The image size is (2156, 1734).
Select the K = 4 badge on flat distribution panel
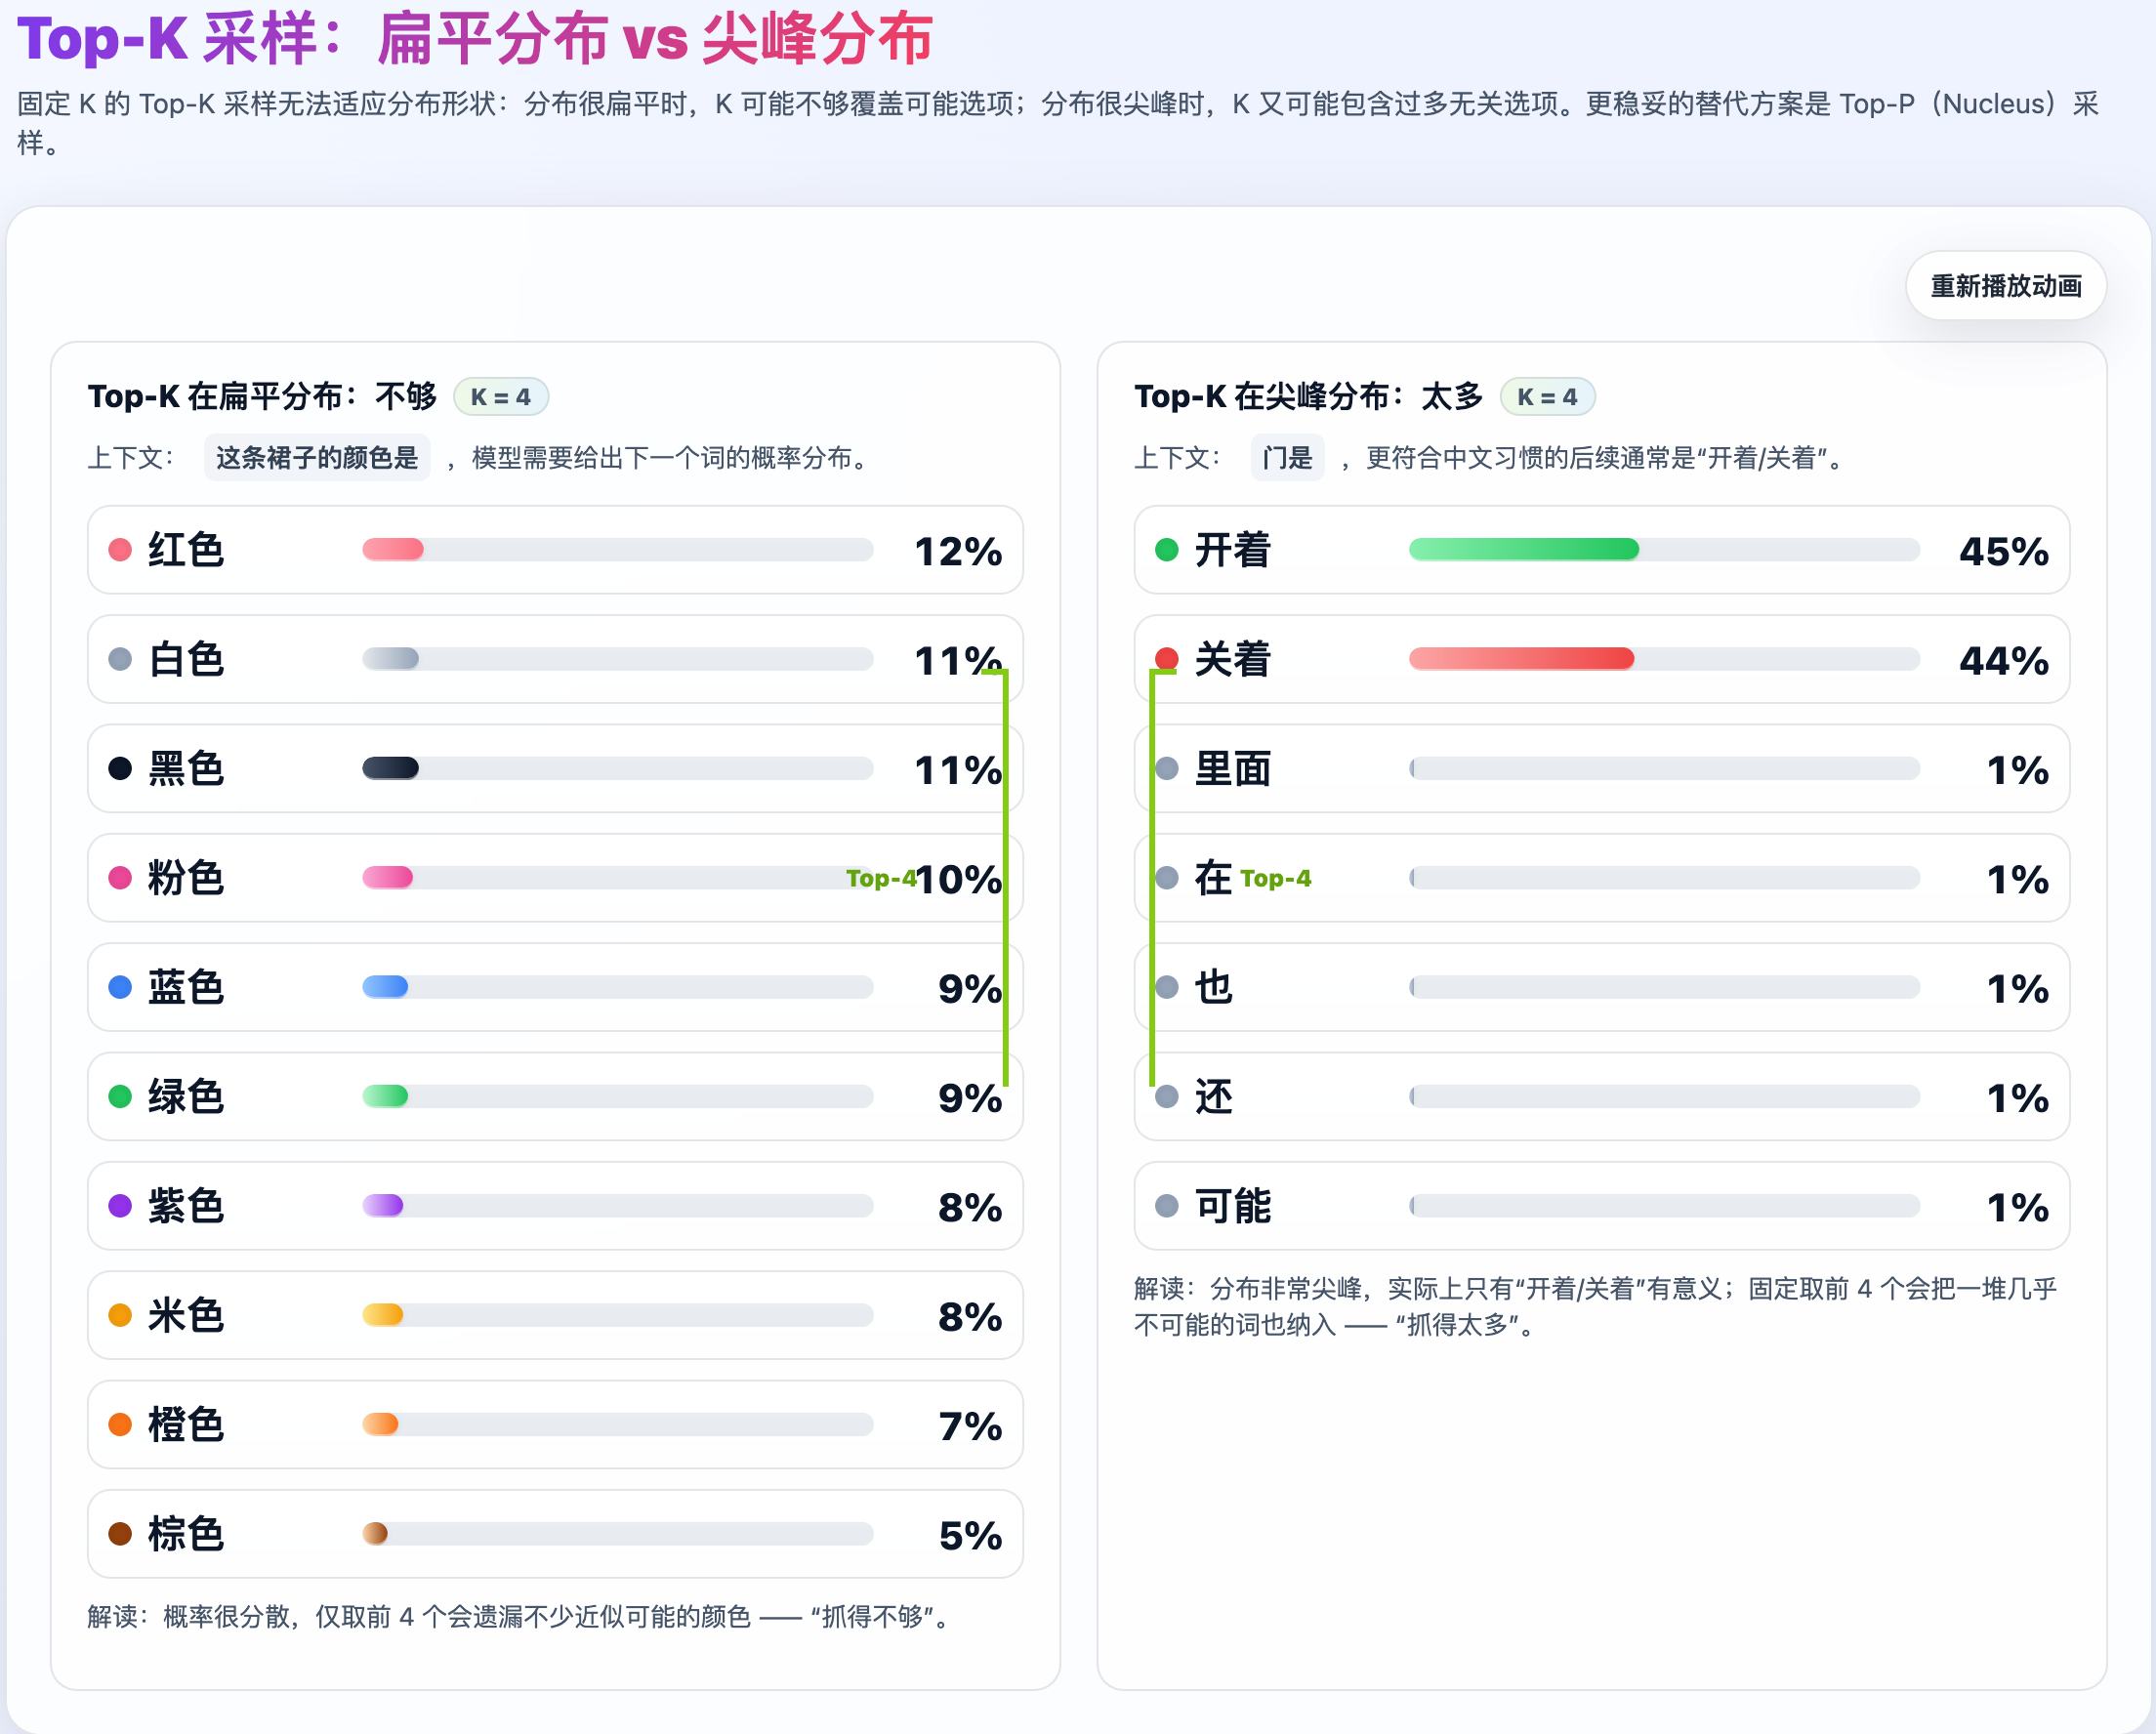pos(503,396)
